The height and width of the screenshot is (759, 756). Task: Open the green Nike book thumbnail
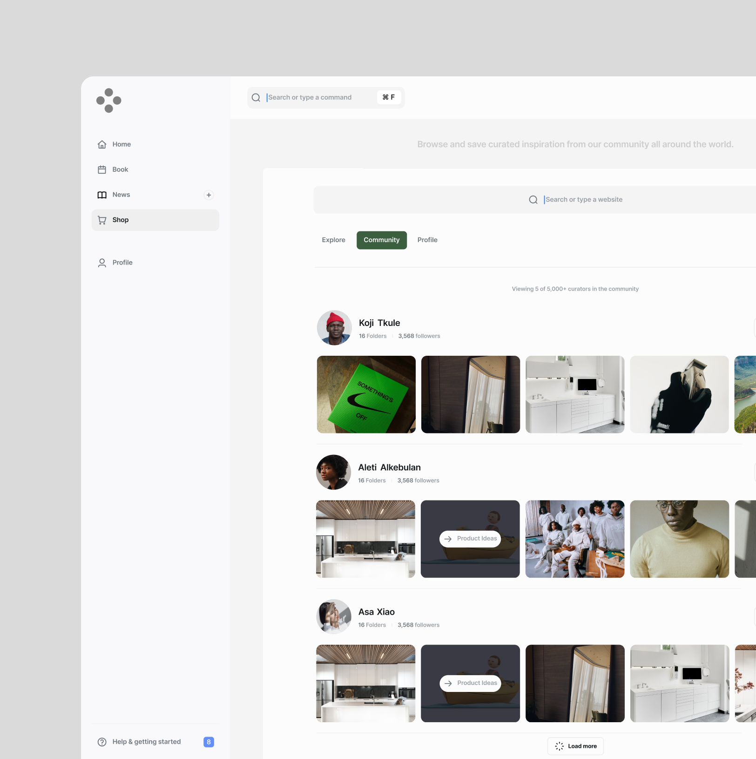coord(366,394)
